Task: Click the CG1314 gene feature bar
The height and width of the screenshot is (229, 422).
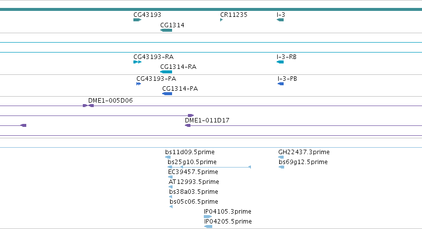Action: 166,30
